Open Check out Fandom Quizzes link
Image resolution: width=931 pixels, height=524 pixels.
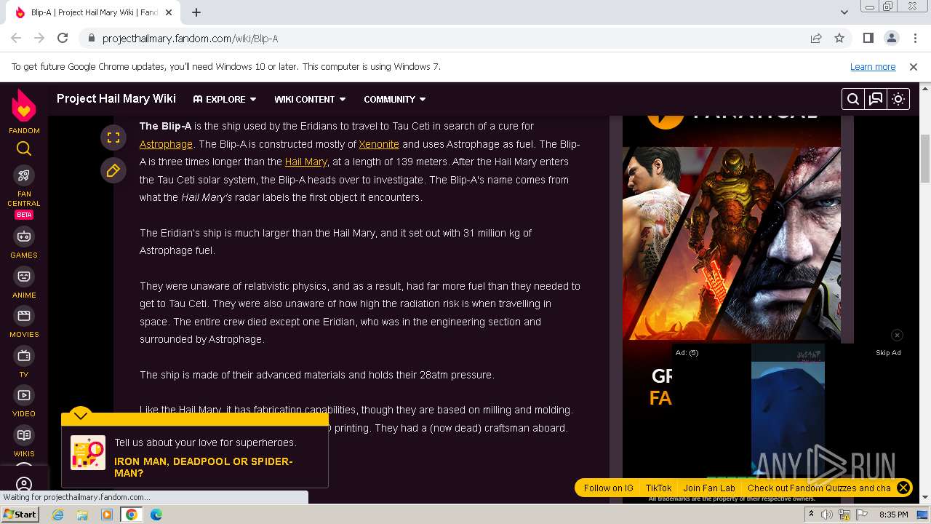819,488
